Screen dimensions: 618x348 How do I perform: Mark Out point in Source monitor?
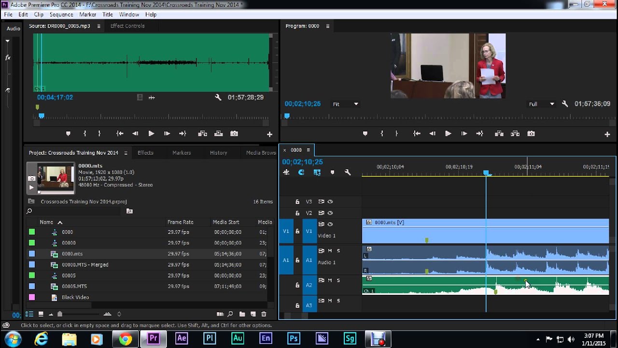[x=99, y=134]
